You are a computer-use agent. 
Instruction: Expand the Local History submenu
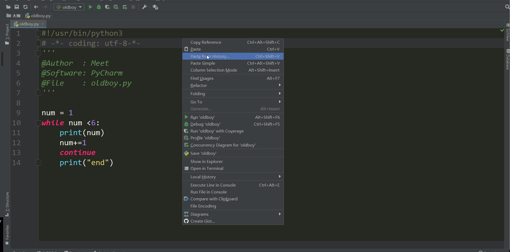point(233,177)
